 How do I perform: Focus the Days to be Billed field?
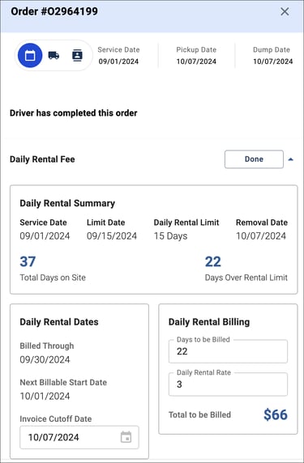tap(228, 351)
